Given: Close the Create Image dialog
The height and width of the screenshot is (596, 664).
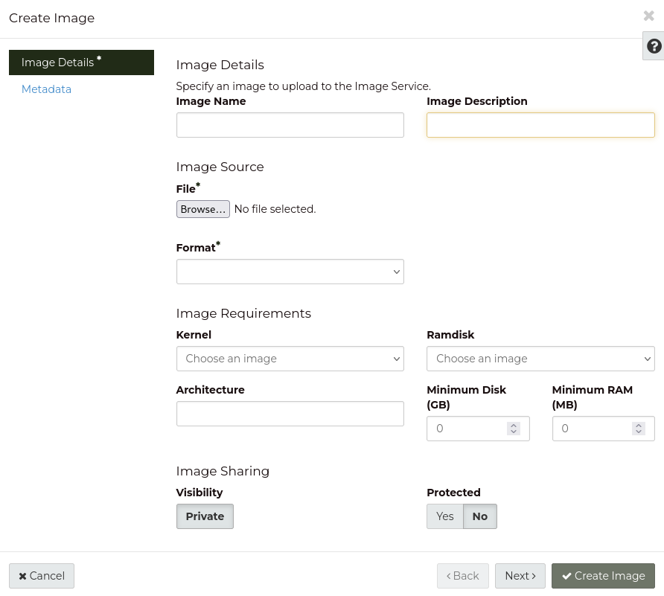Looking at the screenshot, I should [648, 16].
